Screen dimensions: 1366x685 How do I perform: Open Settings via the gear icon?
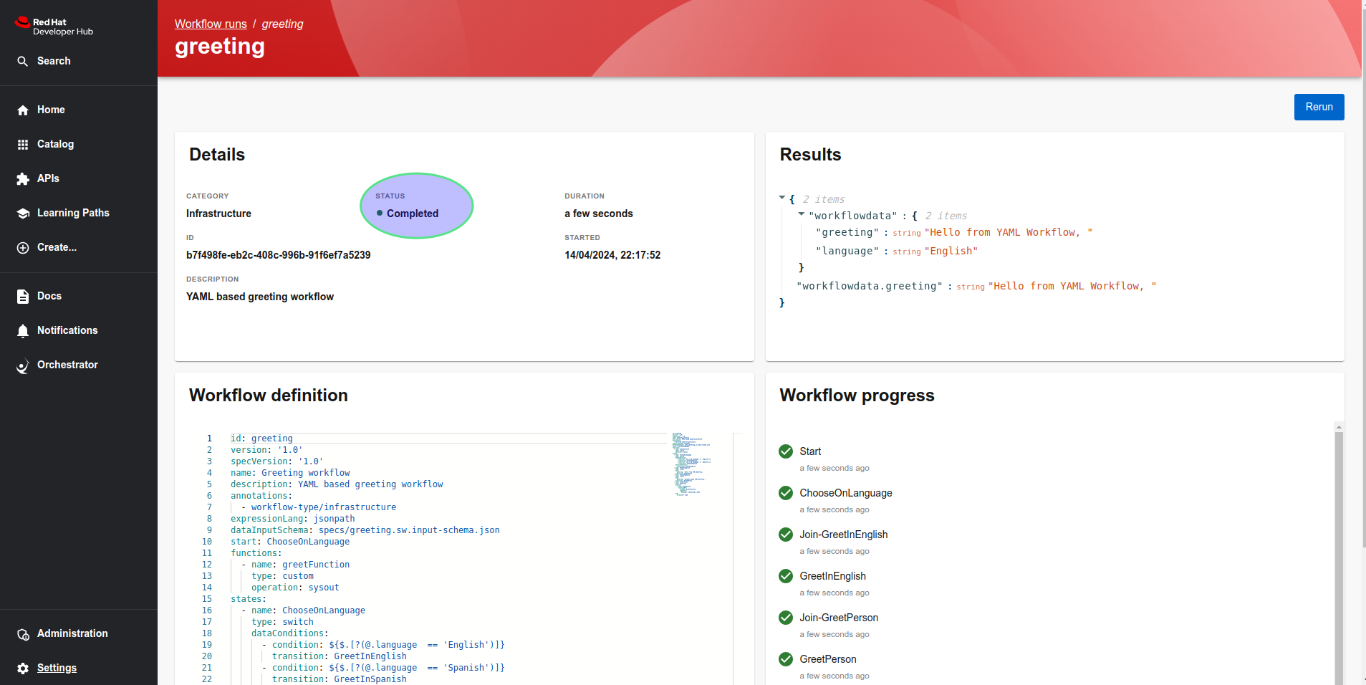(x=23, y=669)
